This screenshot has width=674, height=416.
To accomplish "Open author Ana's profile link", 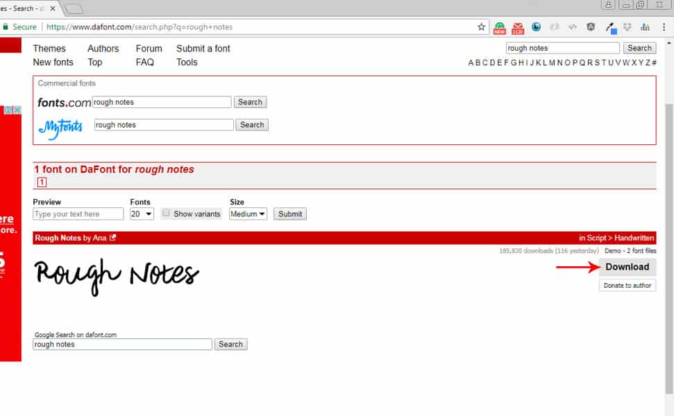I will point(99,238).
